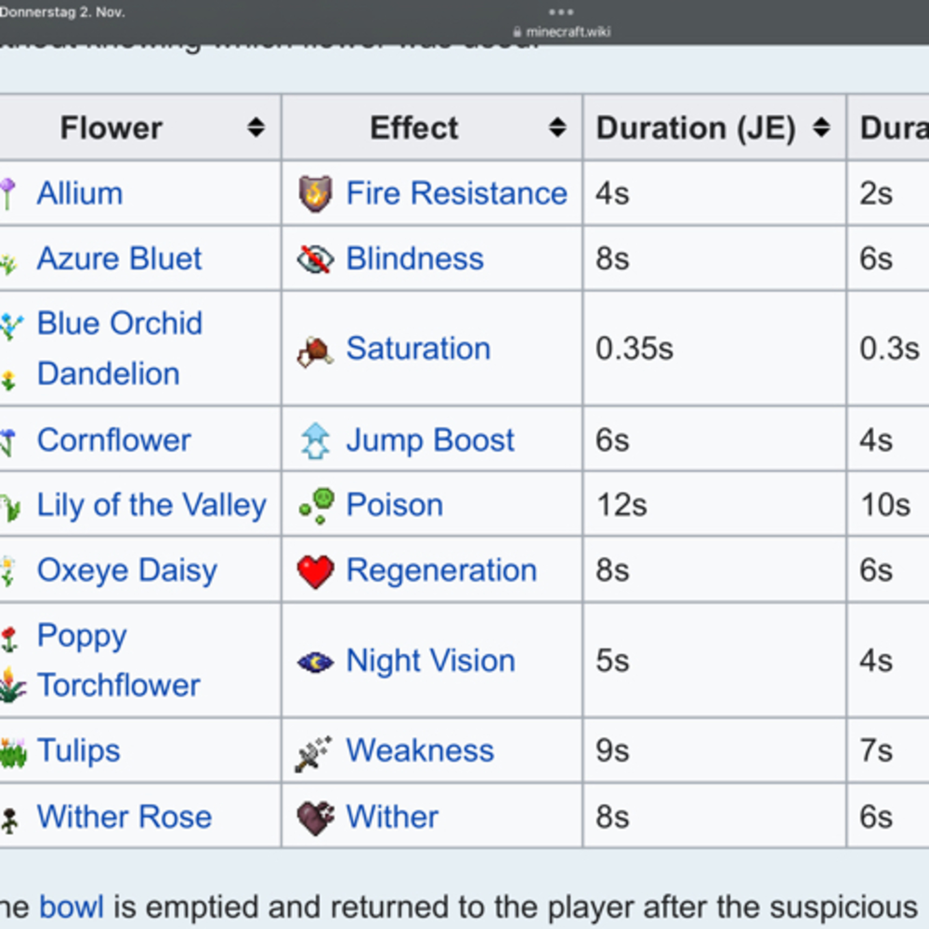The image size is (929, 929).
Task: Click the Jump Boost arrow icon
Action: click(315, 440)
